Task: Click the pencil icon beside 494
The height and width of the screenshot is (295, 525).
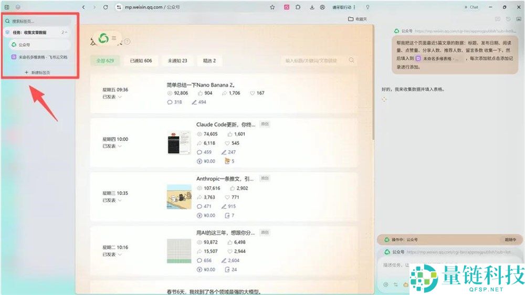Action: (x=194, y=102)
